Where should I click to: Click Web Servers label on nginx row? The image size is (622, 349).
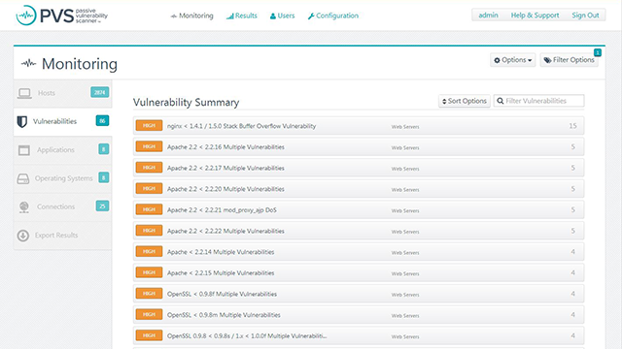click(x=405, y=127)
